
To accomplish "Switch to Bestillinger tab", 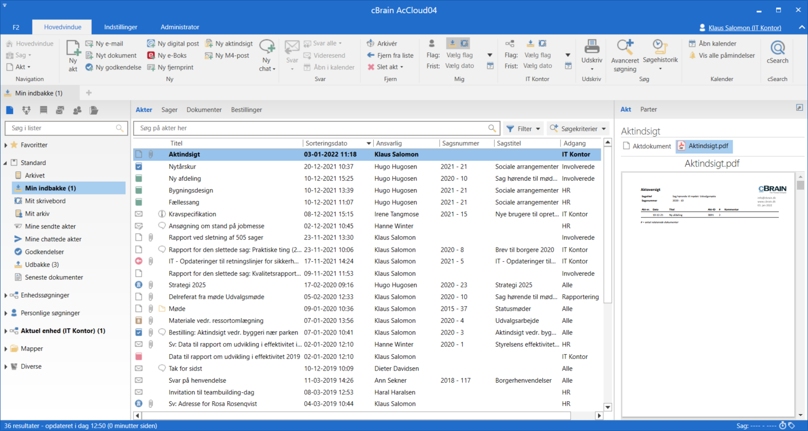I will [247, 110].
